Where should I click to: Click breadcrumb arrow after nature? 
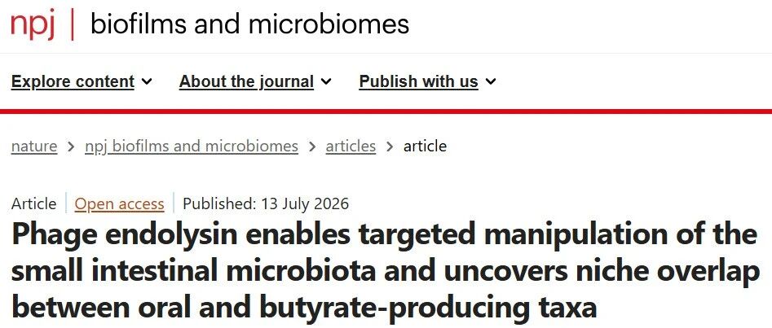tap(72, 147)
